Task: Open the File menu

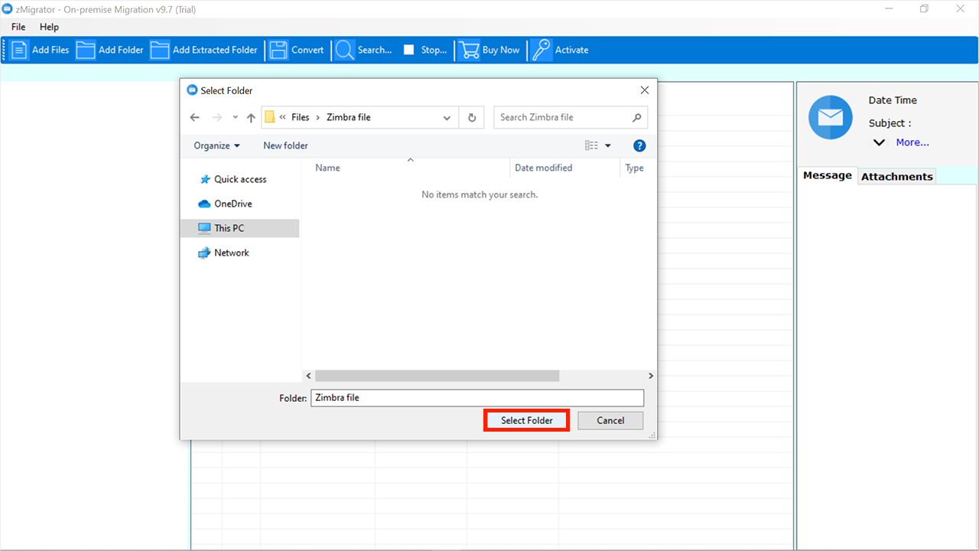Action: pos(18,27)
